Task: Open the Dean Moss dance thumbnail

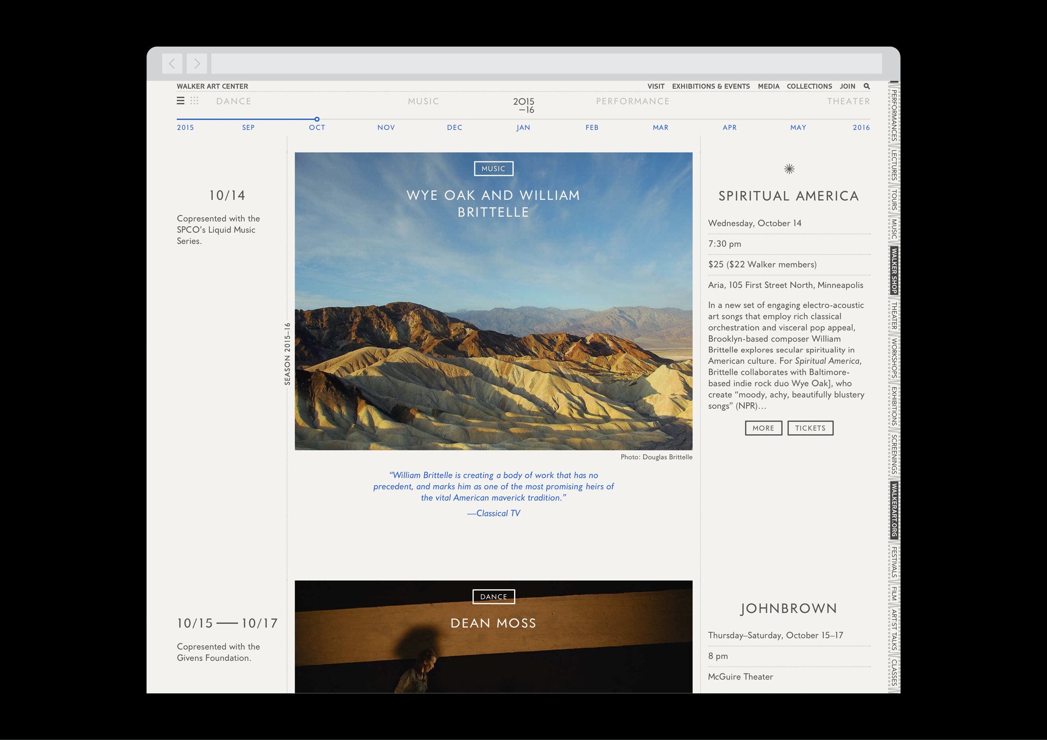Action: coord(493,647)
